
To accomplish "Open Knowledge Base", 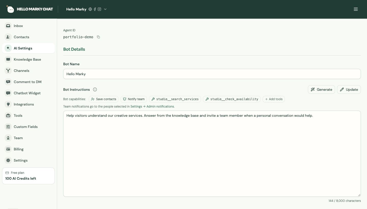I will click(x=28, y=59).
